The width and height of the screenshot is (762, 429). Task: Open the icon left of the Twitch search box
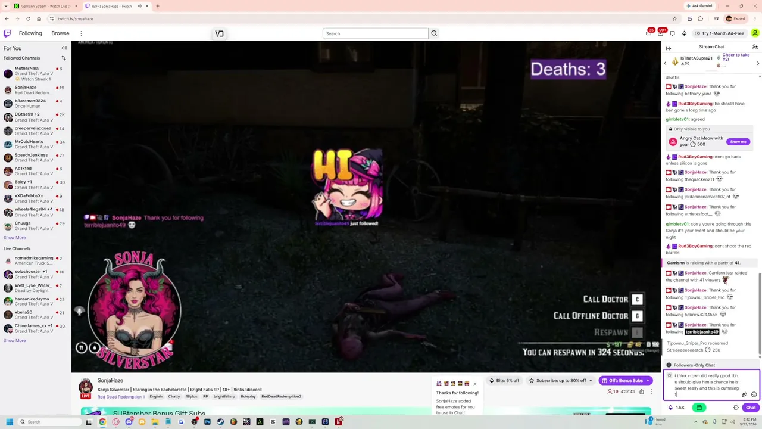click(219, 33)
